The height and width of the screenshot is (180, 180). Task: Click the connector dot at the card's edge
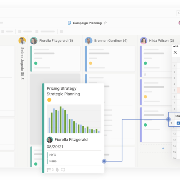tap(104, 161)
